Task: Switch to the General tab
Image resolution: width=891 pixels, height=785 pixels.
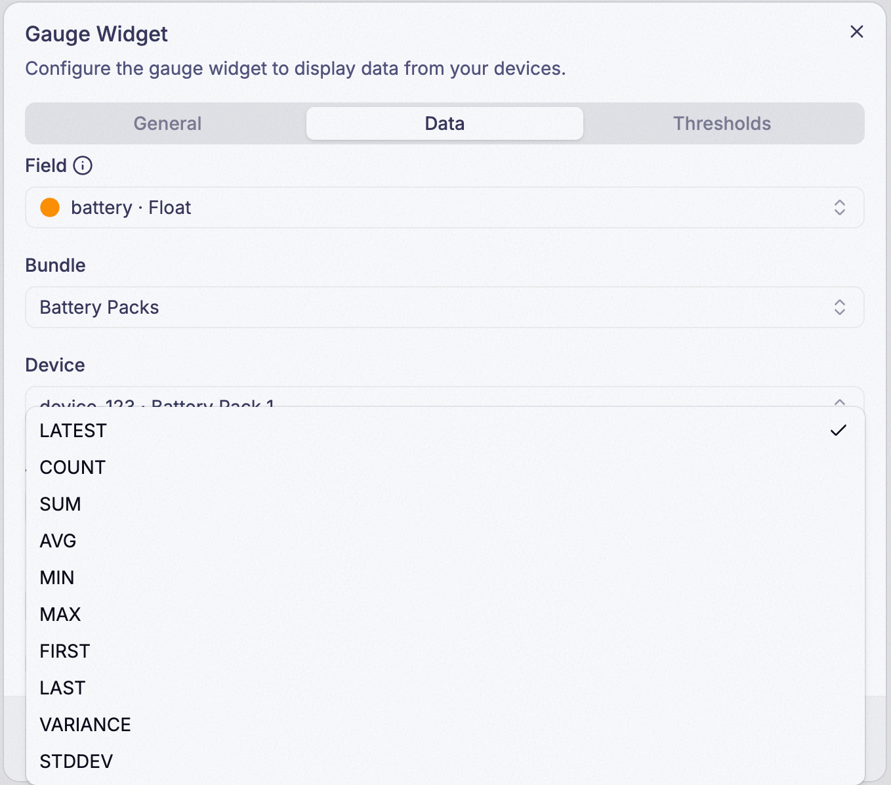Action: pyautogui.click(x=167, y=123)
